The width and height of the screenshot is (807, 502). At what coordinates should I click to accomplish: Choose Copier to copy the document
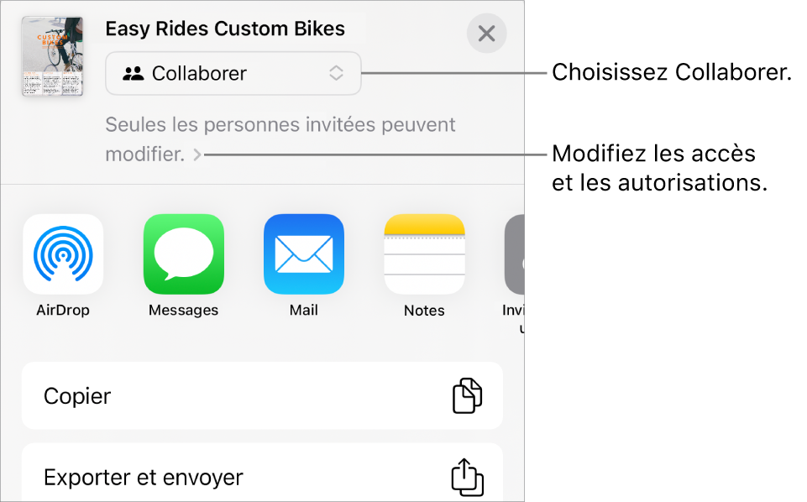pyautogui.click(x=76, y=395)
